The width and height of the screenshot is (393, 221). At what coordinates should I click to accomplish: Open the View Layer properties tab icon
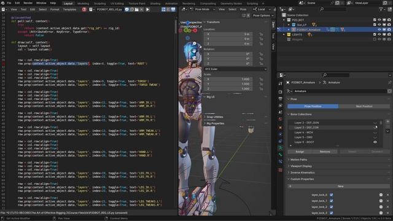pyautogui.click(x=280, y=106)
